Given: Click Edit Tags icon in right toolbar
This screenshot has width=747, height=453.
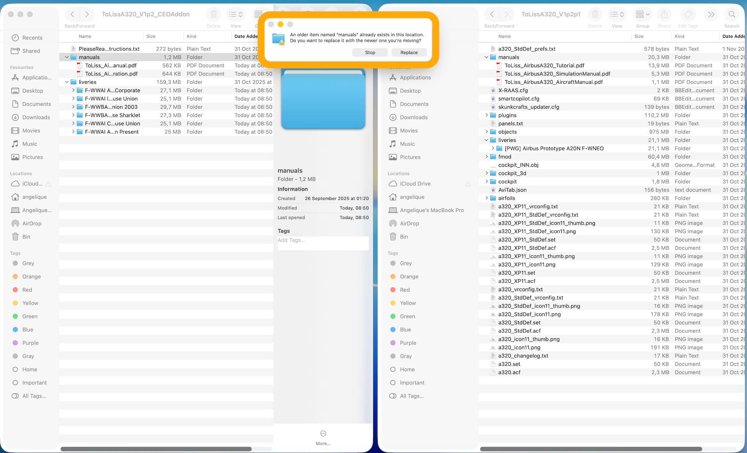Looking at the screenshot, I should click(x=687, y=15).
